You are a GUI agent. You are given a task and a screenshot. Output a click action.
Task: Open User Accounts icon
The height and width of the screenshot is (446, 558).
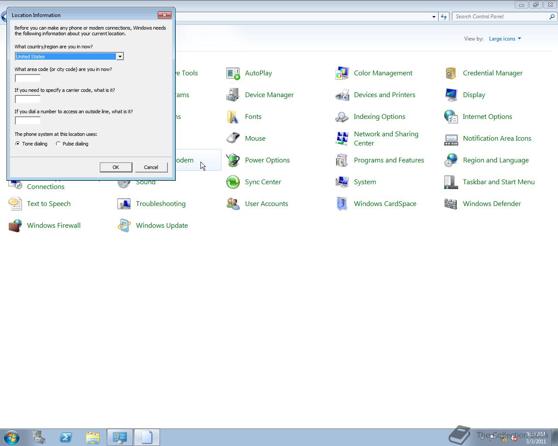tap(233, 204)
